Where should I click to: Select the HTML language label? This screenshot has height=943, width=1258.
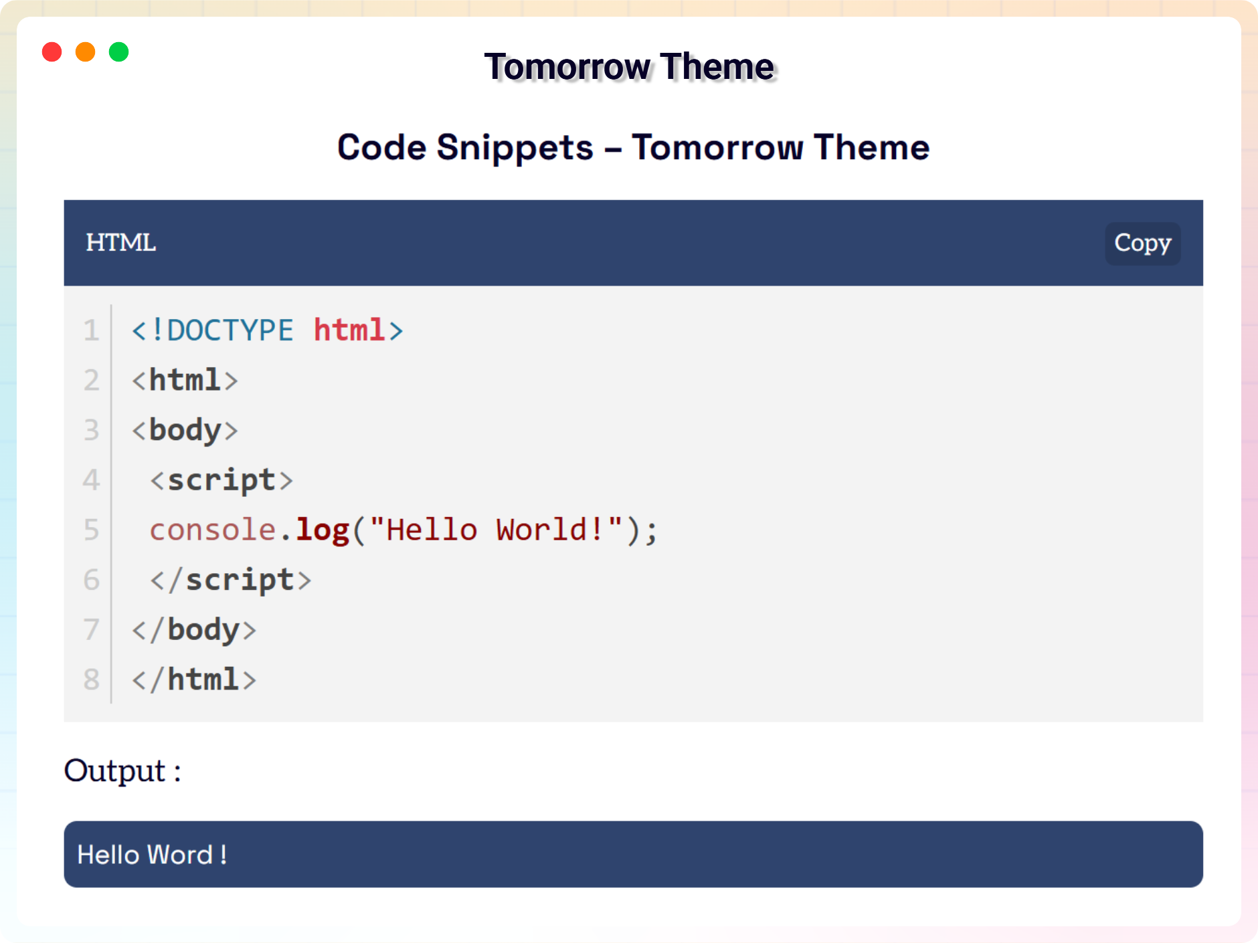tap(120, 243)
